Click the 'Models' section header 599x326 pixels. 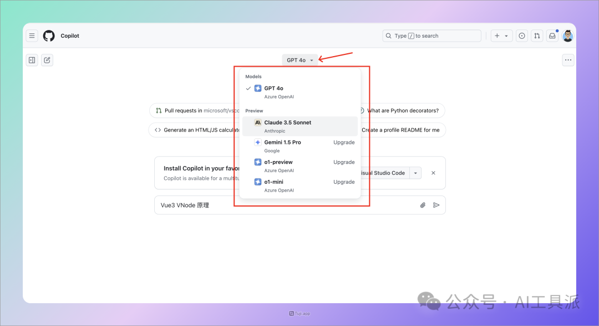(253, 77)
